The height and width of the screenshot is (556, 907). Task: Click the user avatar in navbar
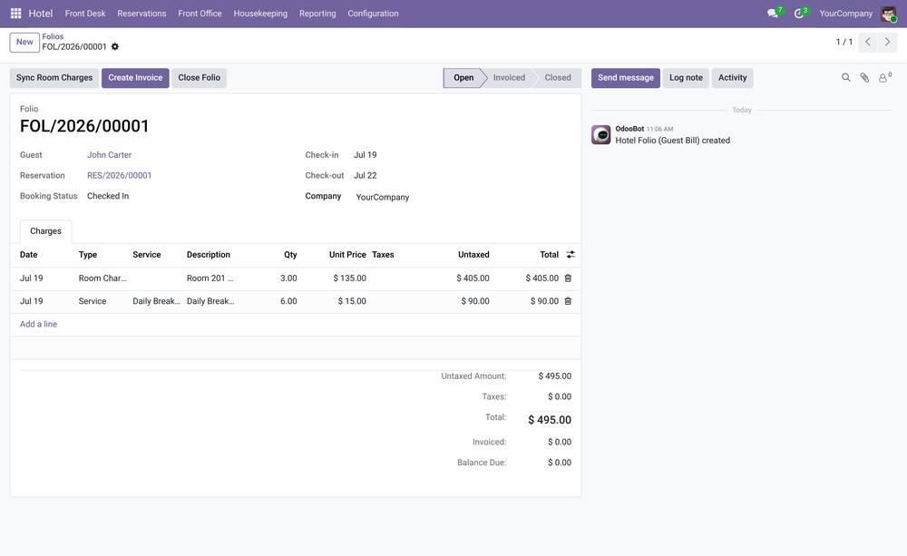pos(889,14)
